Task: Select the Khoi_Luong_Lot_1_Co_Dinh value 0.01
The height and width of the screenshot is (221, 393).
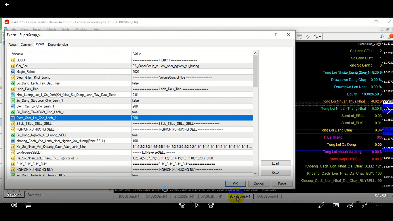Action: [192, 95]
